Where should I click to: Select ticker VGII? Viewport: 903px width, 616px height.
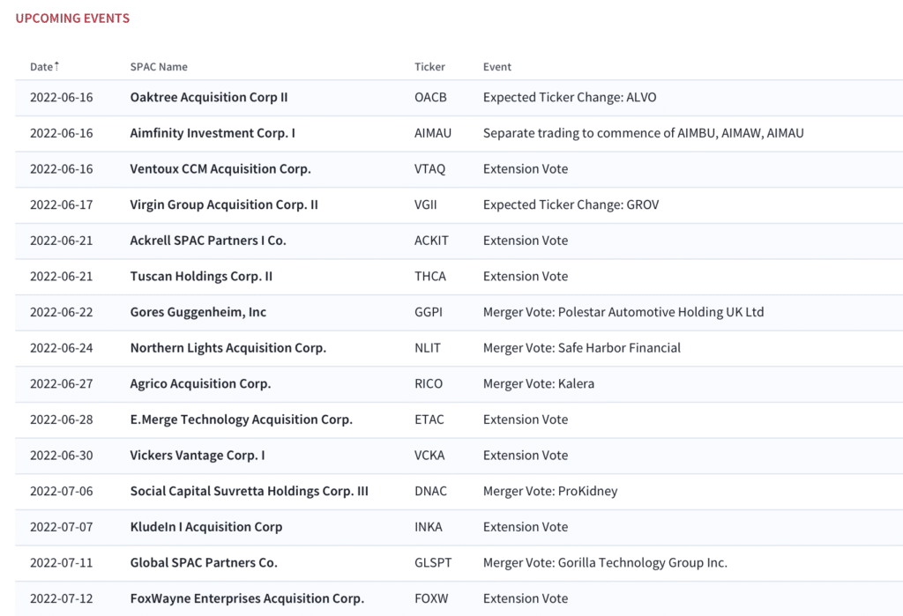pyautogui.click(x=426, y=204)
